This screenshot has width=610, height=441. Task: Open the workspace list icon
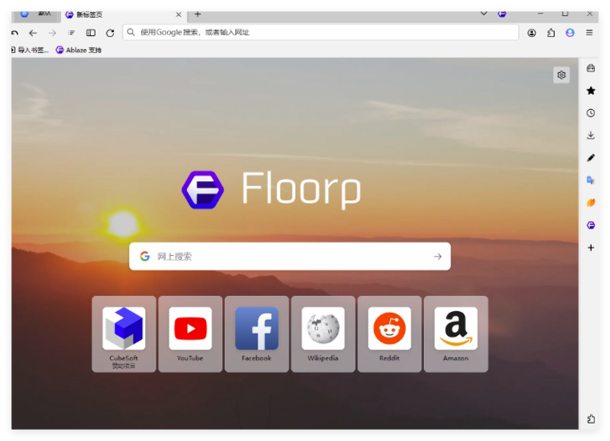click(71, 33)
